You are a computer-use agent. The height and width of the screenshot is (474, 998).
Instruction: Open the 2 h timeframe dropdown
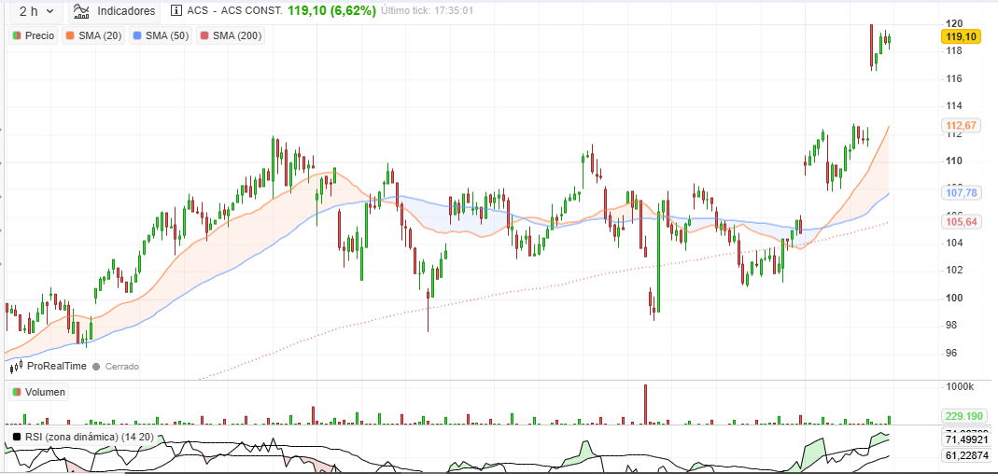pyautogui.click(x=36, y=11)
